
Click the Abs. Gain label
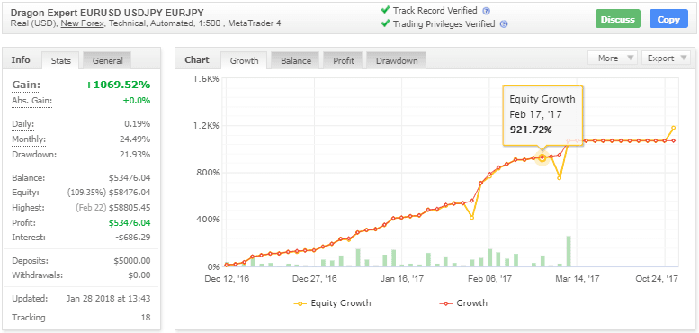coord(31,101)
